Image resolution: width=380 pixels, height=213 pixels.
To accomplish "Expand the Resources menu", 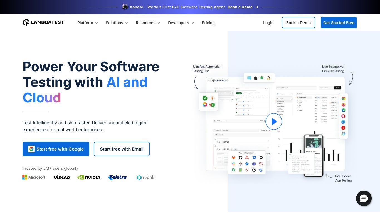I will point(148,23).
